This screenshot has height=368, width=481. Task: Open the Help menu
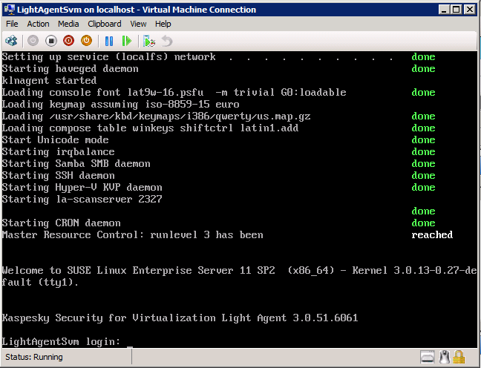click(163, 24)
